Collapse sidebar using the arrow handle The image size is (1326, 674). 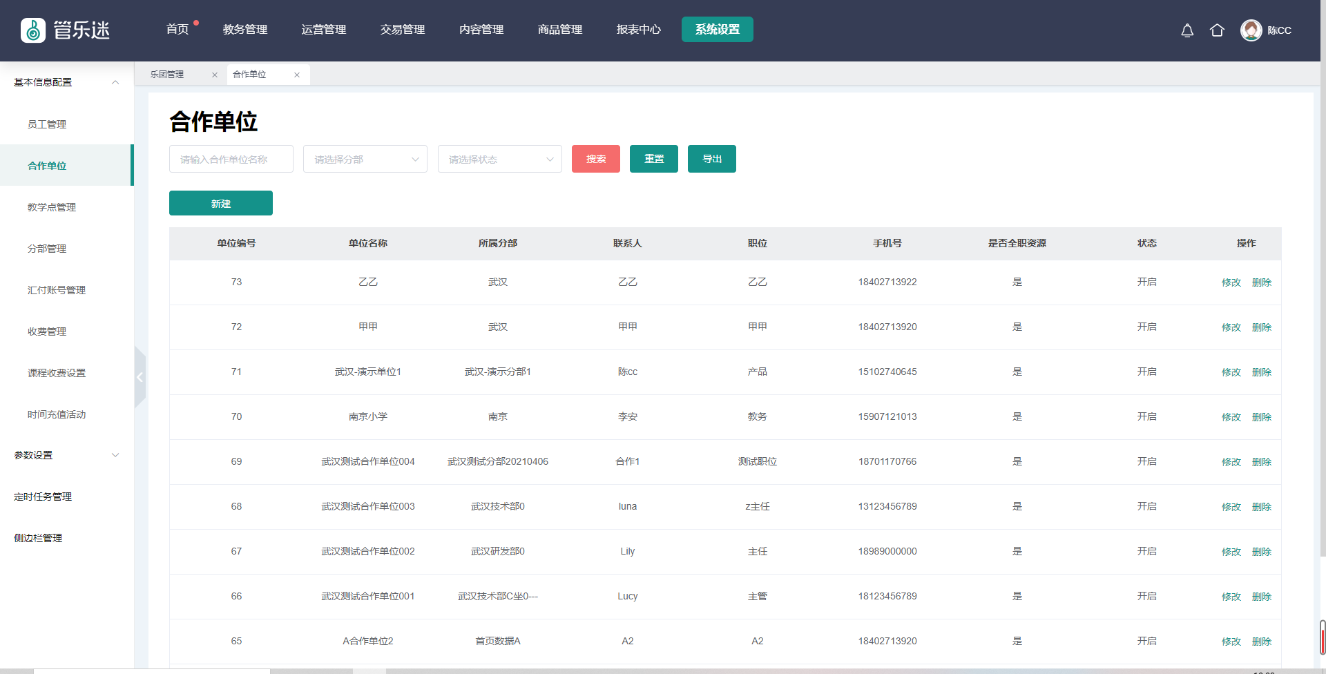[x=140, y=377]
